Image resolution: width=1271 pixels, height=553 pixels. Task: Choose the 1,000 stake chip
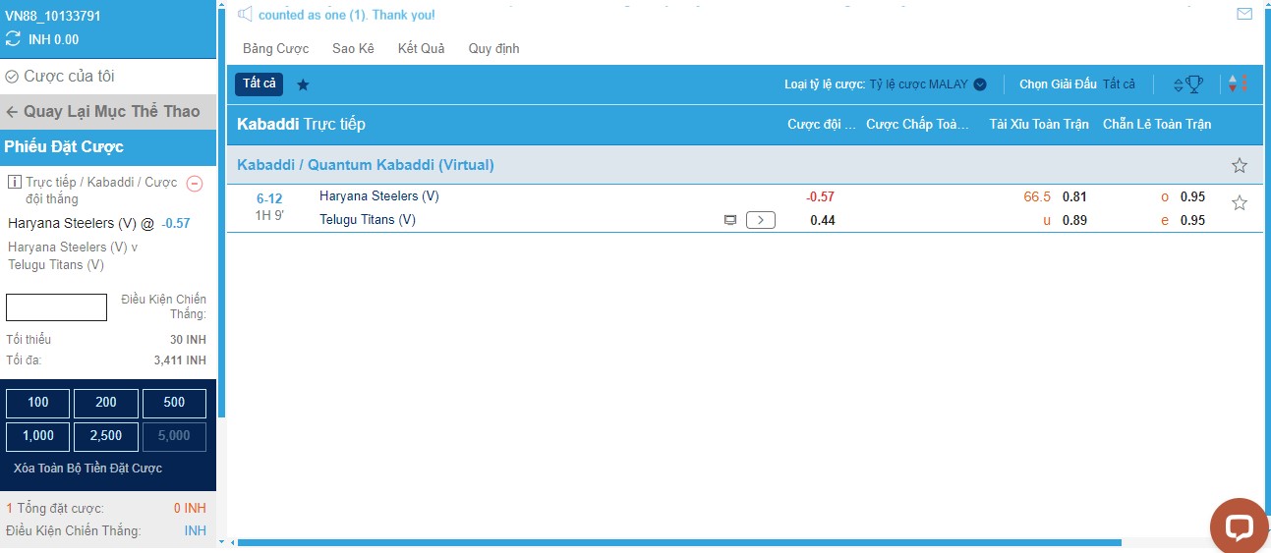[x=38, y=436]
